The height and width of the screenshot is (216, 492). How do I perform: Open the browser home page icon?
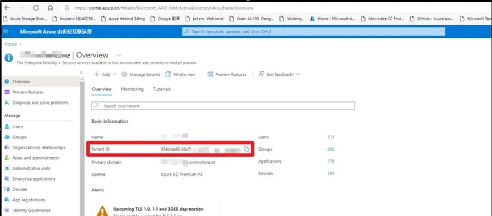[50, 8]
